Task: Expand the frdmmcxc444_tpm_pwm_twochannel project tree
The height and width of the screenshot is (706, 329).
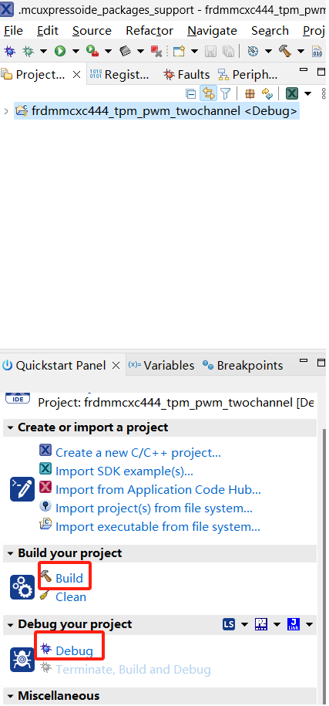Action: (6, 111)
